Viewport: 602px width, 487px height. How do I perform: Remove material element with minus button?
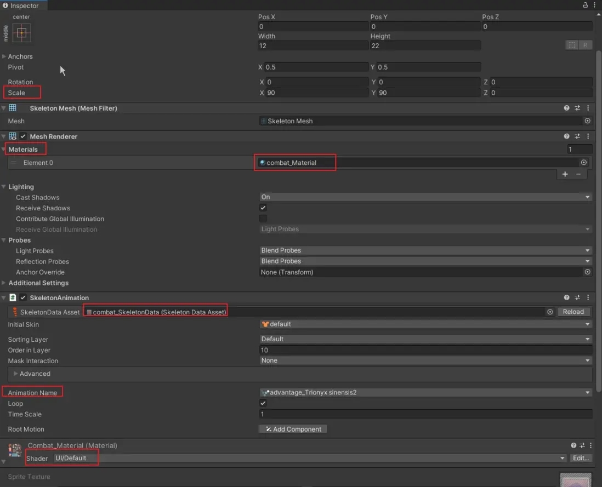coord(578,174)
